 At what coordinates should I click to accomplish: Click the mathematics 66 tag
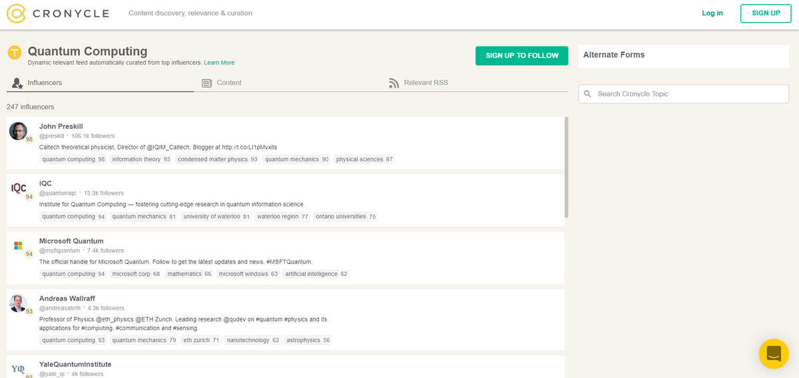coord(189,274)
